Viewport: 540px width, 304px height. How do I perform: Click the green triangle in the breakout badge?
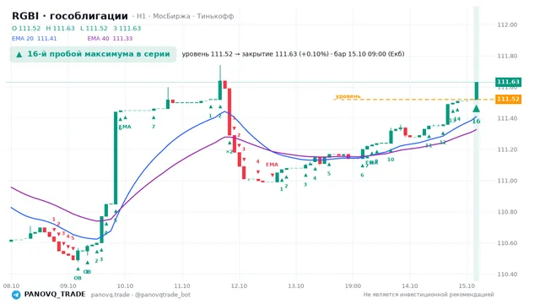pos(19,54)
